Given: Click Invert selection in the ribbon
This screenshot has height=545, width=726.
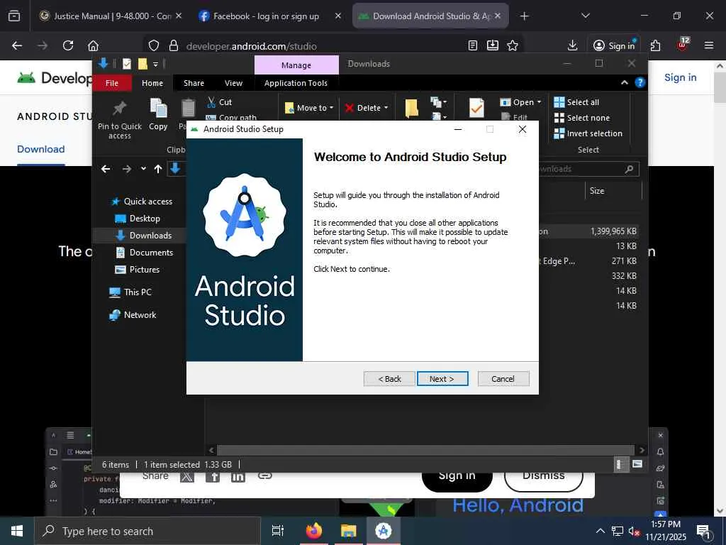Looking at the screenshot, I should tap(588, 133).
